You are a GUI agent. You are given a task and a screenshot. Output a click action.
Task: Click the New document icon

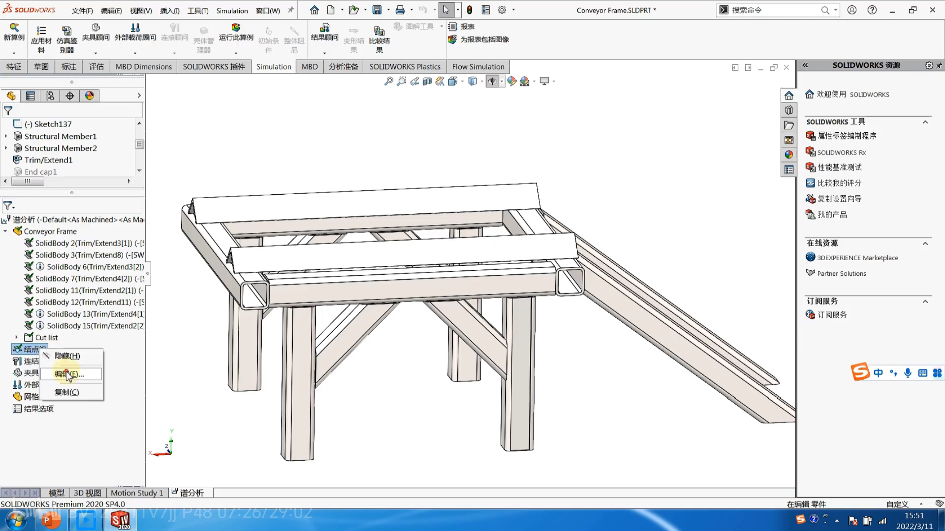pyautogui.click(x=331, y=10)
